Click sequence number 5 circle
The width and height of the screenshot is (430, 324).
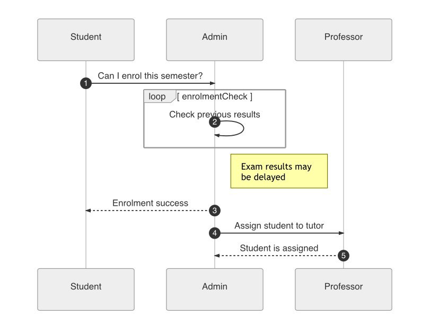(x=344, y=256)
